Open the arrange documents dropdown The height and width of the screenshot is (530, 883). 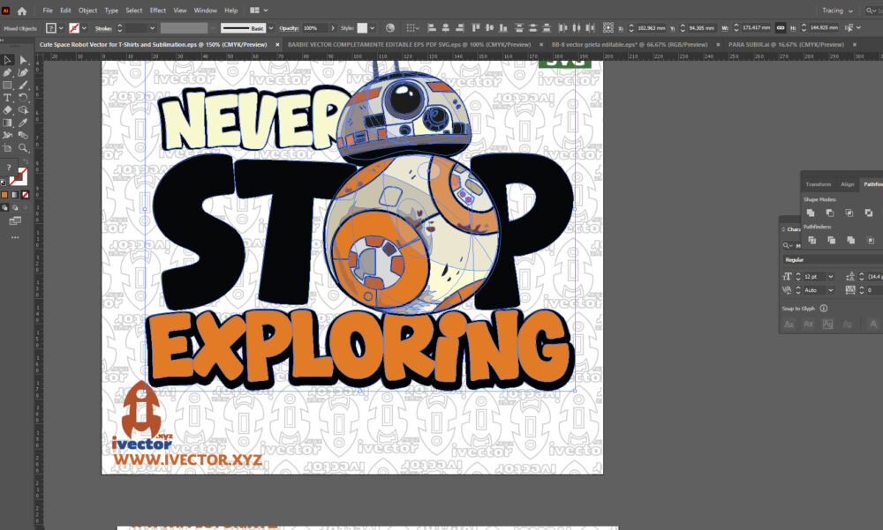[x=259, y=10]
